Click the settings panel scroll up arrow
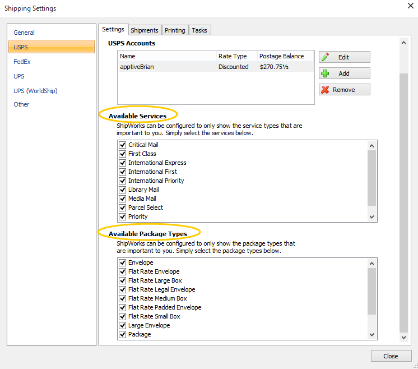The width and height of the screenshot is (418, 369). click(403, 43)
